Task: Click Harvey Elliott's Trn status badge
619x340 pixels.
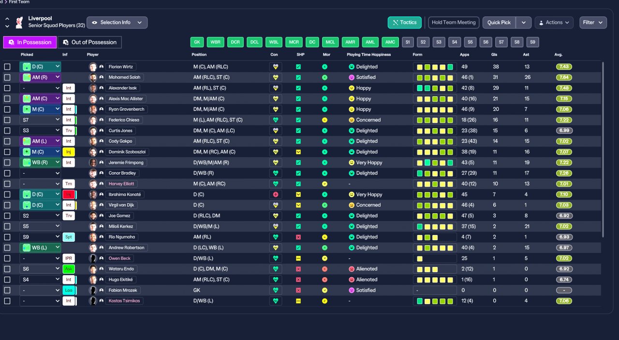Action: click(69, 184)
